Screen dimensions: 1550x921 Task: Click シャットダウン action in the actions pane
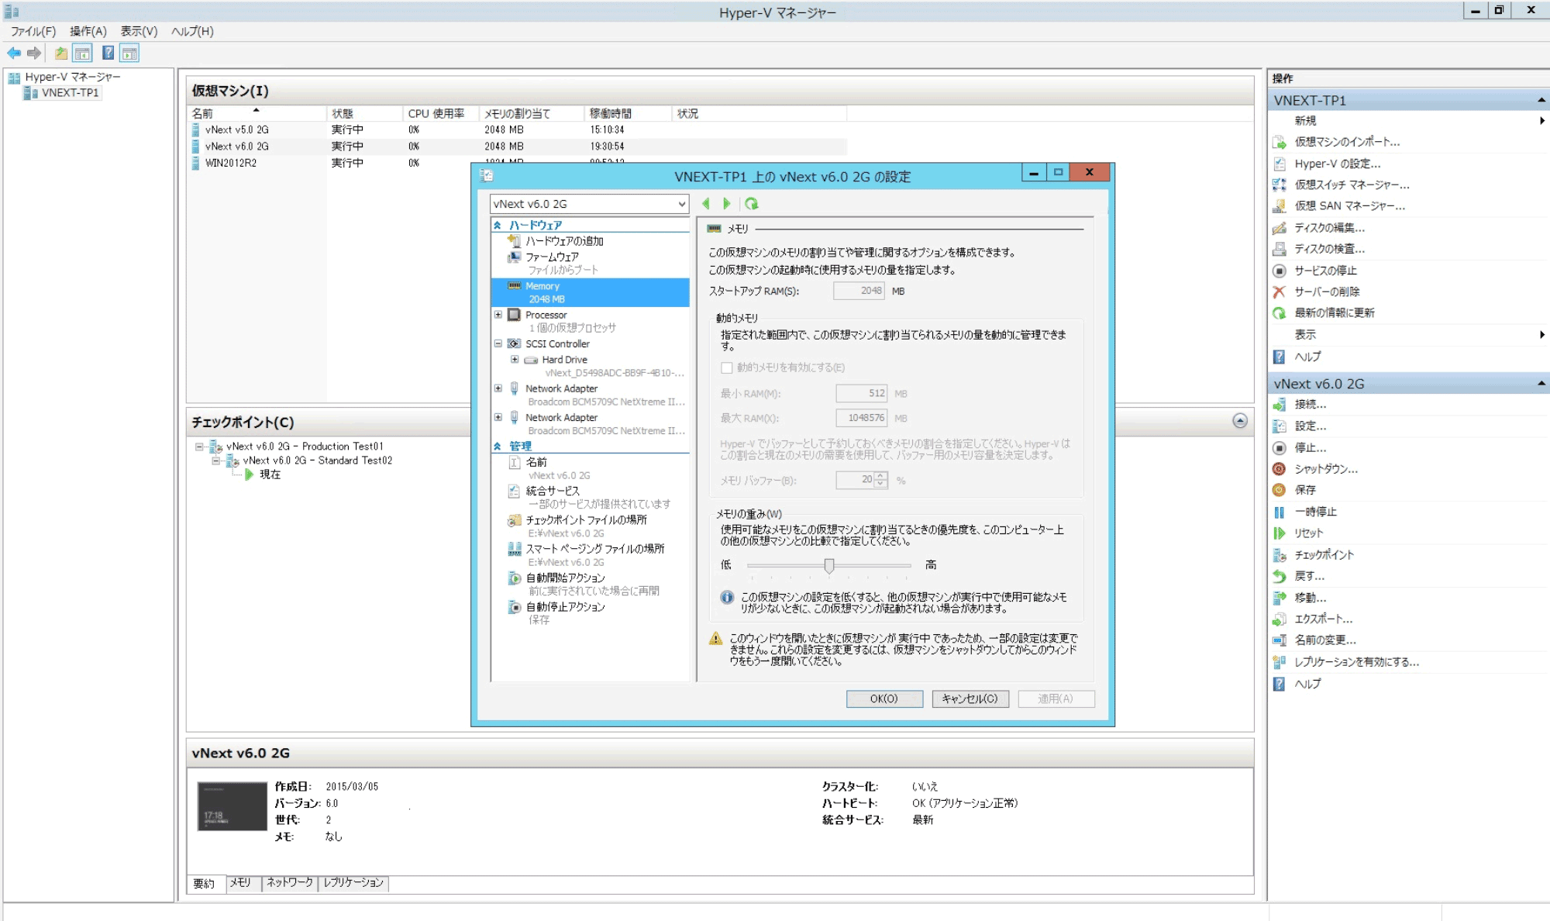[x=1326, y=469]
